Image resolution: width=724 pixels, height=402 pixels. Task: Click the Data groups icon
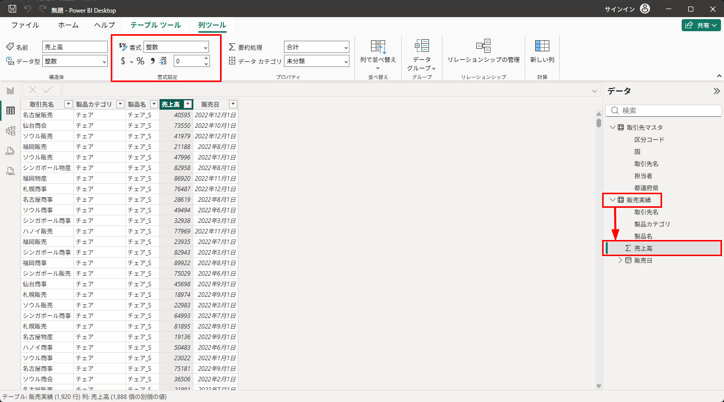tap(421, 45)
